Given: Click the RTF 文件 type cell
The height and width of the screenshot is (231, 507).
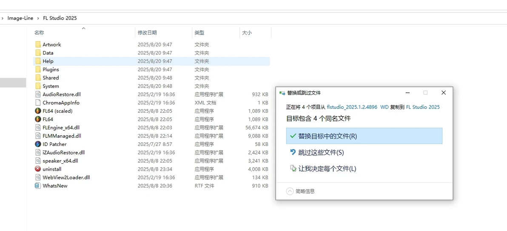Looking at the screenshot, I should (x=204, y=186).
